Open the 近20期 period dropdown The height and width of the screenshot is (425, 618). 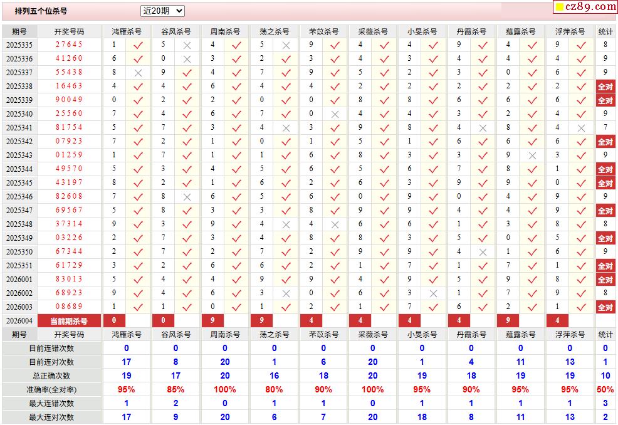[162, 11]
